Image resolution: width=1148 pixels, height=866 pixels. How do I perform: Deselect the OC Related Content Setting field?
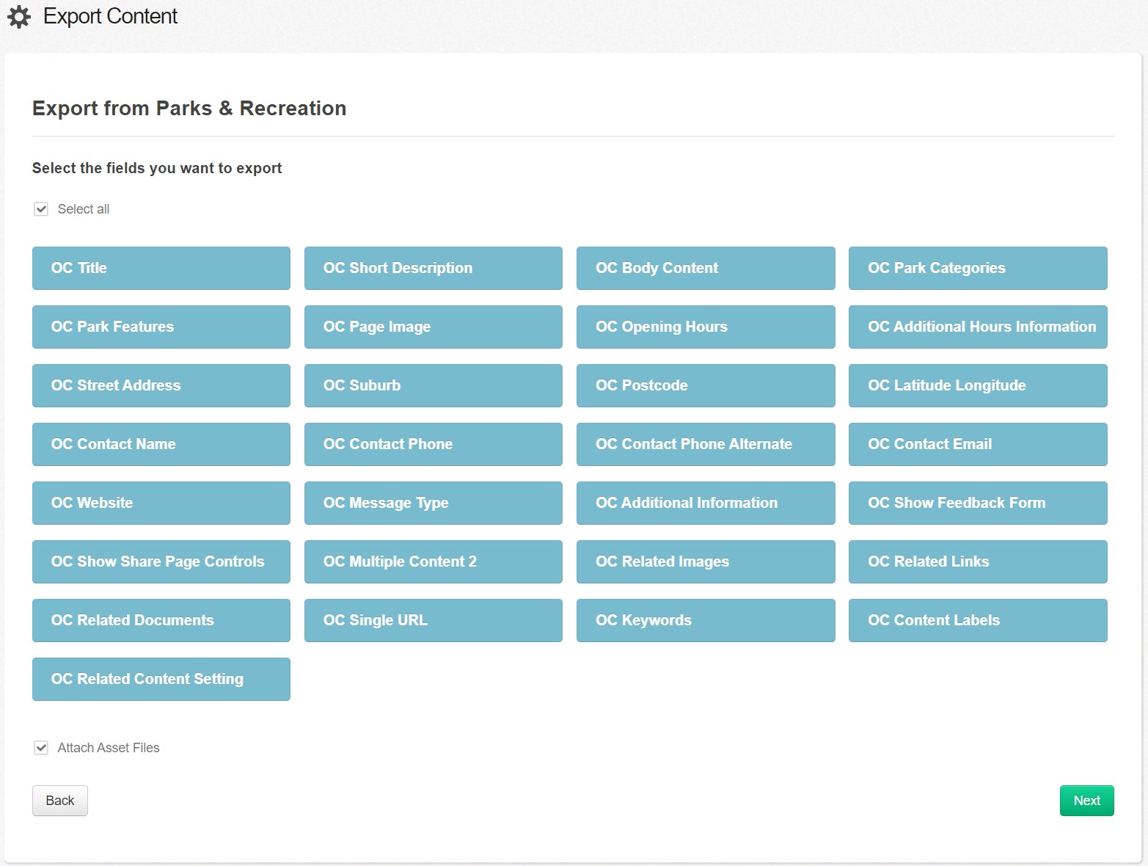click(161, 679)
